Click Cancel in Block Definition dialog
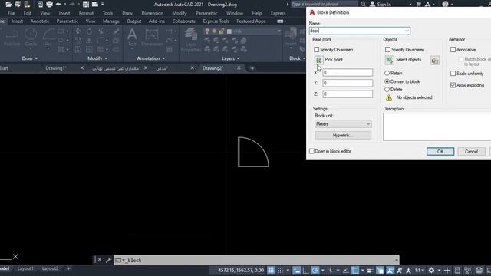The width and height of the screenshot is (491, 276). point(471,152)
